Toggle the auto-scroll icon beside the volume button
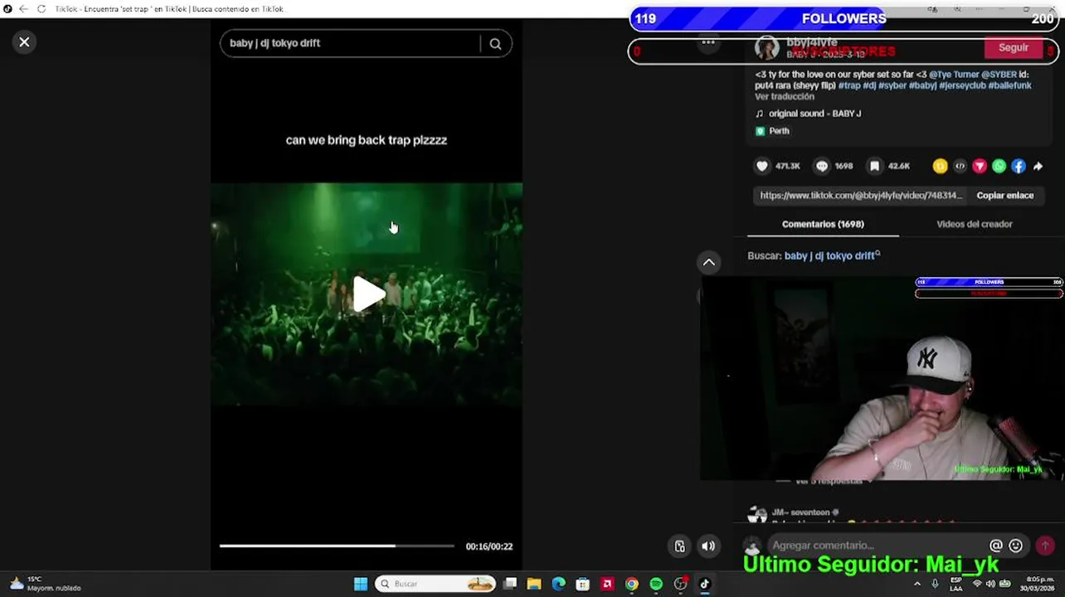This screenshot has height=597, width=1065. [x=679, y=546]
